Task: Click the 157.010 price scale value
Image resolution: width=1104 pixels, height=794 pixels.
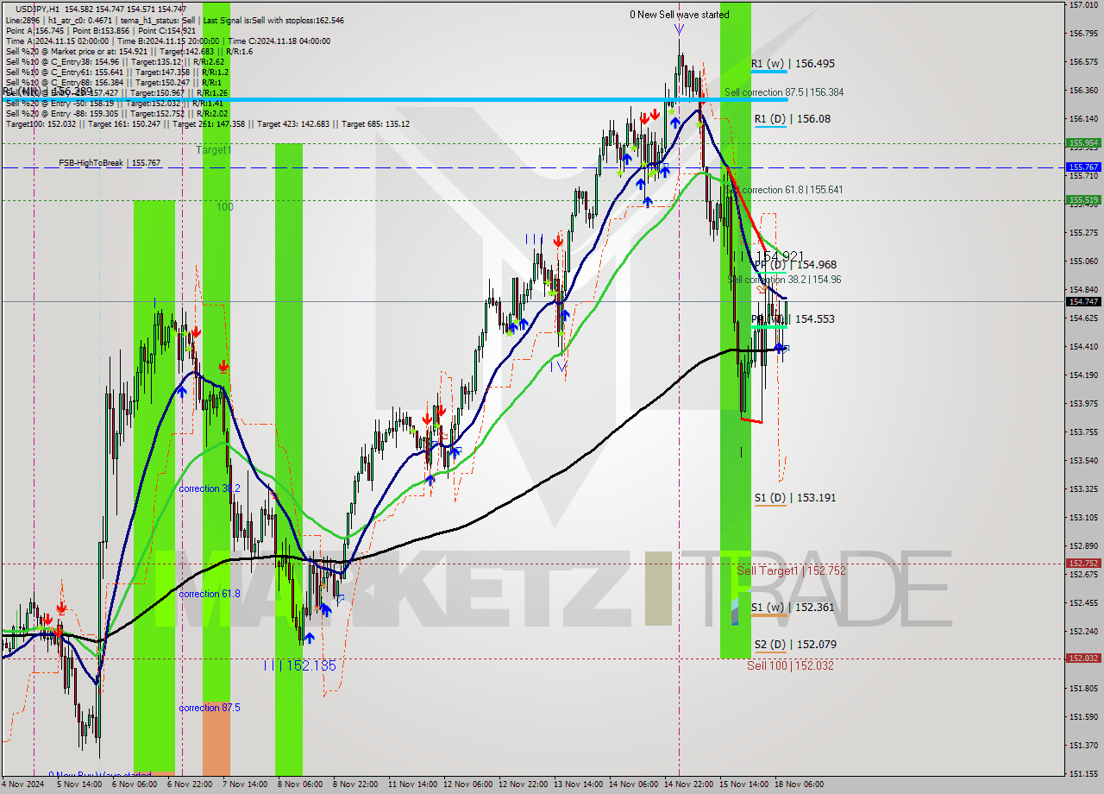Action: click(1083, 5)
